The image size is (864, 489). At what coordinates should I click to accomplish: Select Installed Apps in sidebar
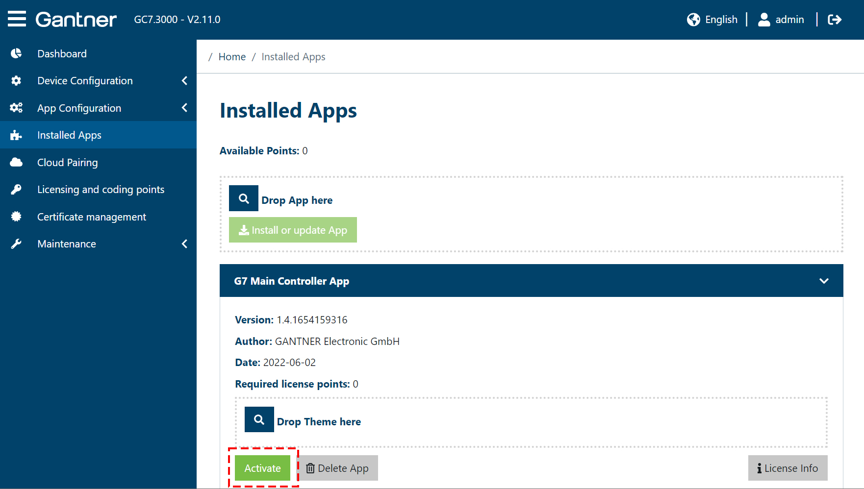pyautogui.click(x=98, y=135)
